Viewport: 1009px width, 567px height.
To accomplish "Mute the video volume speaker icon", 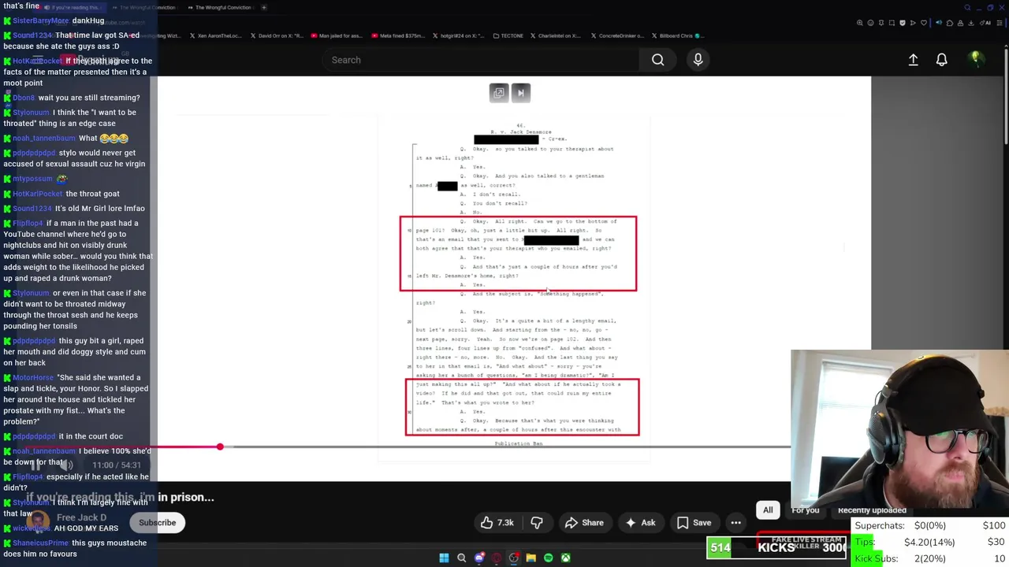I will pos(66,465).
